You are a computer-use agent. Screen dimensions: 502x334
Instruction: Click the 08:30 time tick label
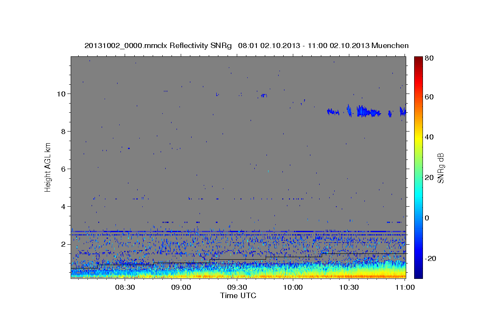pyautogui.click(x=125, y=287)
